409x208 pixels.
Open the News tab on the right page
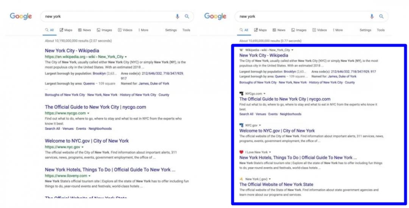pyautogui.click(x=279, y=30)
